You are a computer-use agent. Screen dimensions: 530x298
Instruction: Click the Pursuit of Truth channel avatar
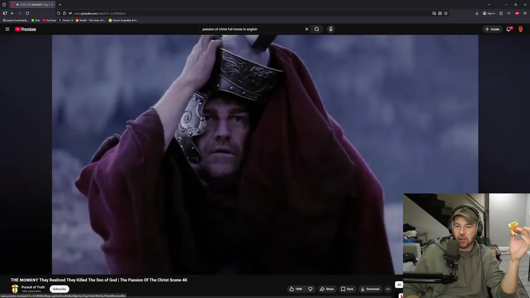15,289
